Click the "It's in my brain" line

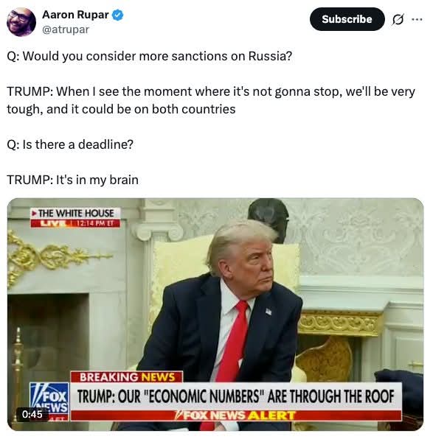72,180
